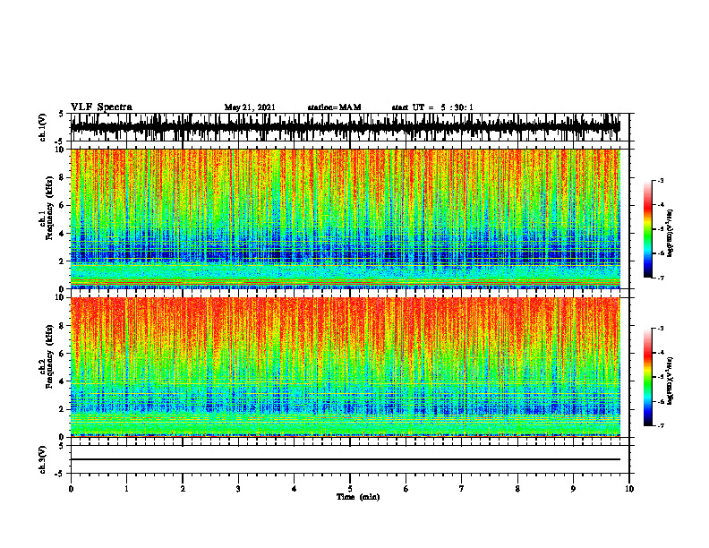This screenshot has height=548, width=709.
Task: Click the final time-axis tick label 10
Action: (x=629, y=489)
